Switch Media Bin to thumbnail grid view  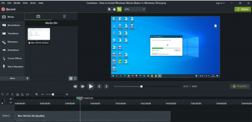(x=71, y=78)
